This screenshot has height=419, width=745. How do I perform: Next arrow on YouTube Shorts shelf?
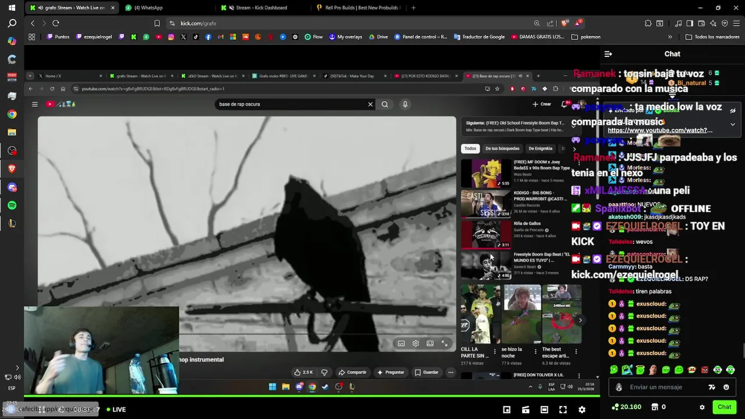[x=580, y=320]
